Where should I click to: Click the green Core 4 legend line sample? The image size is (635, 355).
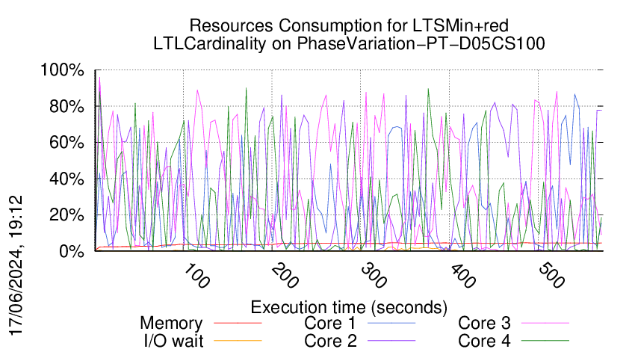click(x=545, y=341)
